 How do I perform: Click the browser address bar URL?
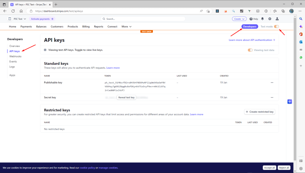[59, 11]
